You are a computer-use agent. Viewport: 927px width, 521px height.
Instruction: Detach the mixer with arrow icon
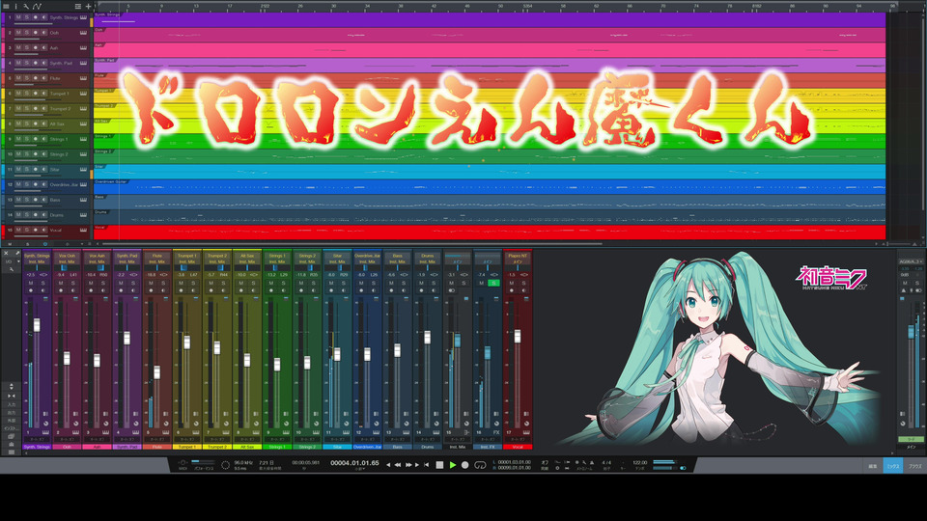pyautogui.click(x=17, y=253)
